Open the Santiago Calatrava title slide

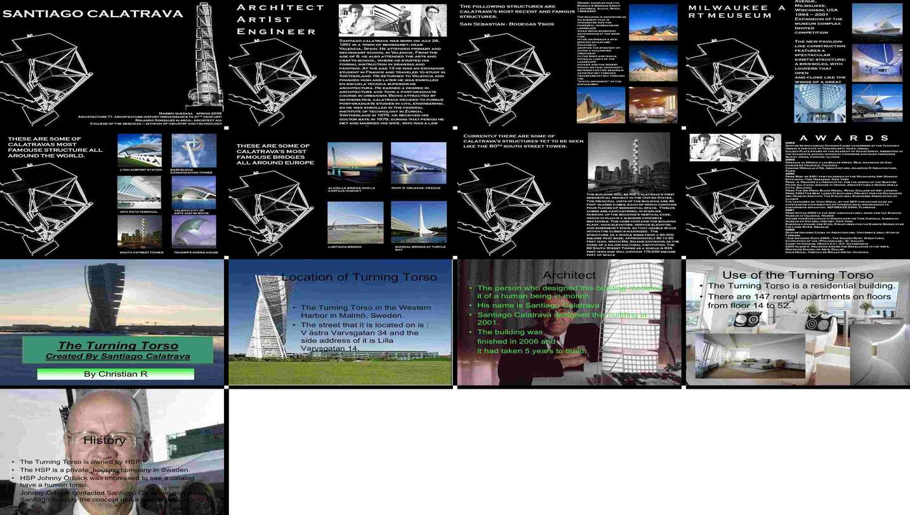[x=112, y=64]
